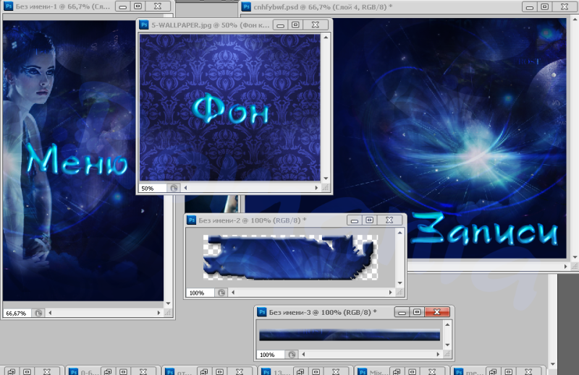Close the Без имени-3 window with red X
This screenshot has width=579, height=375.
pyautogui.click(x=437, y=312)
